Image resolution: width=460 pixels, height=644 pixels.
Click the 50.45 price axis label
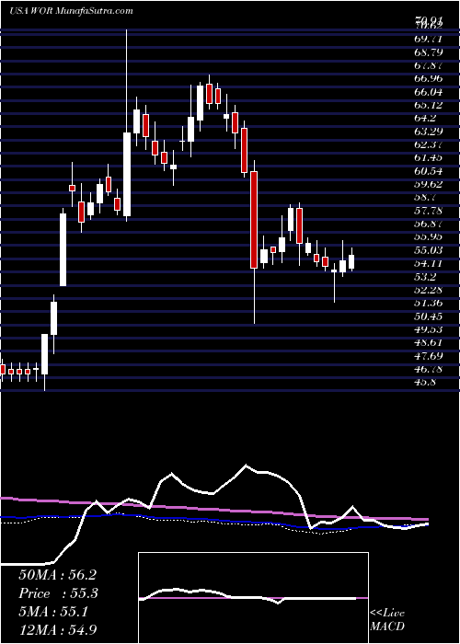pyautogui.click(x=428, y=316)
